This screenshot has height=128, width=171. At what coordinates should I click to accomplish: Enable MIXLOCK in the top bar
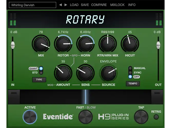(117, 5)
